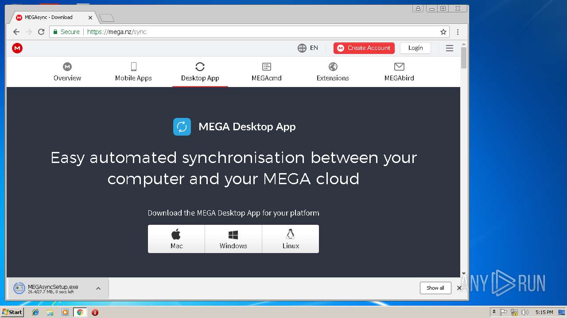Choose the Mac download option
This screenshot has height=318, width=567.
(176, 239)
